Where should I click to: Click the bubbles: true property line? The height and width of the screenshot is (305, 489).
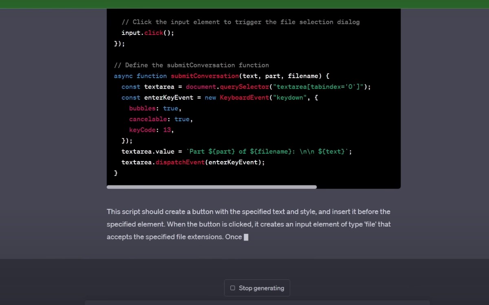pos(154,108)
